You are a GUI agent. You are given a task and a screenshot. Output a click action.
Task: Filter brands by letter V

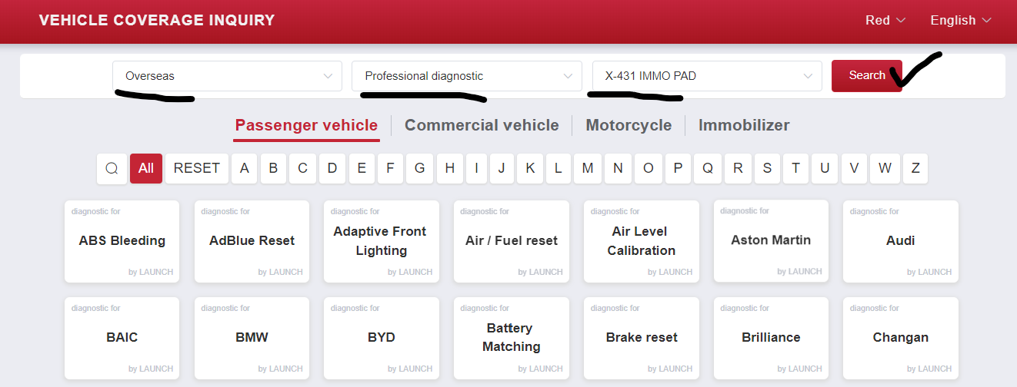[x=854, y=168]
